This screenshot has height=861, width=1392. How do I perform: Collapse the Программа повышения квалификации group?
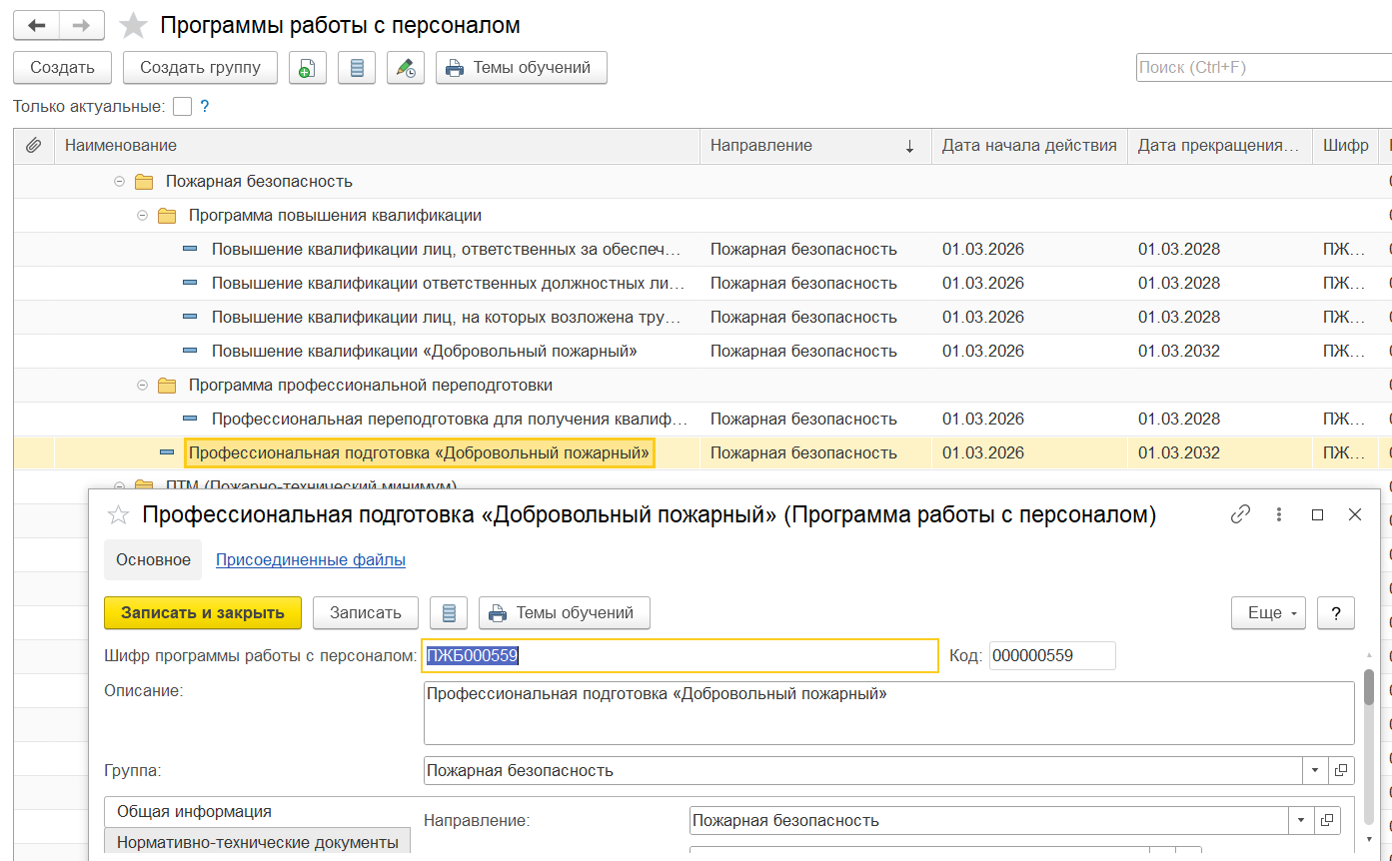[143, 216]
